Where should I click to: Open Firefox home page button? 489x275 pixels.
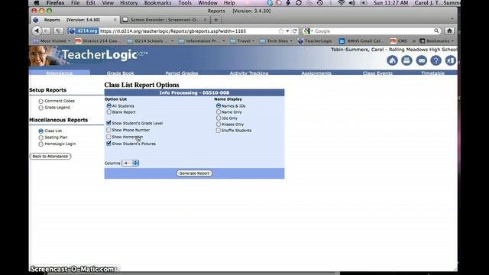[x=449, y=31]
